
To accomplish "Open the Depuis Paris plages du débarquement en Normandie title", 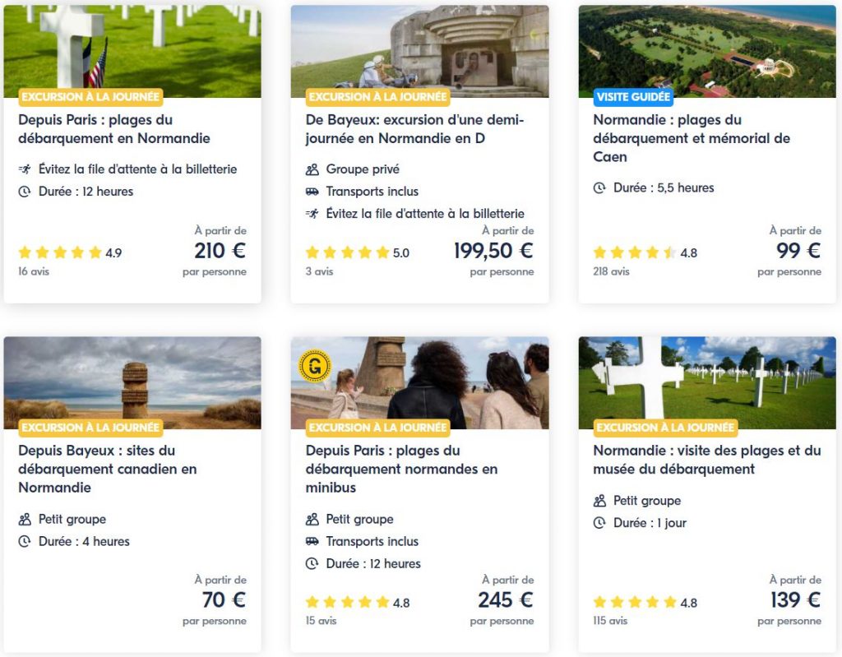I will pyautogui.click(x=114, y=129).
